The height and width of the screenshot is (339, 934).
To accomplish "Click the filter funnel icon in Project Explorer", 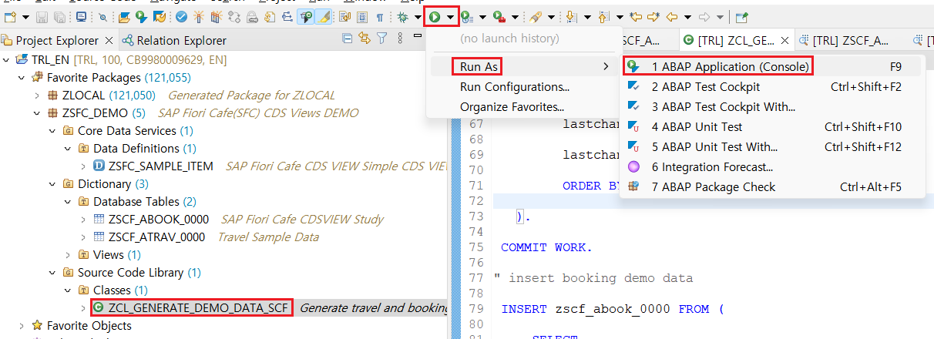I will point(381,38).
